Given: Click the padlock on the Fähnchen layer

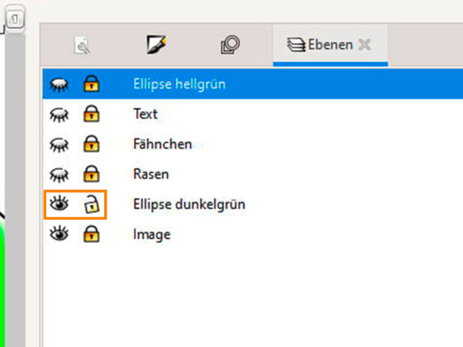Looking at the screenshot, I should coord(92,144).
